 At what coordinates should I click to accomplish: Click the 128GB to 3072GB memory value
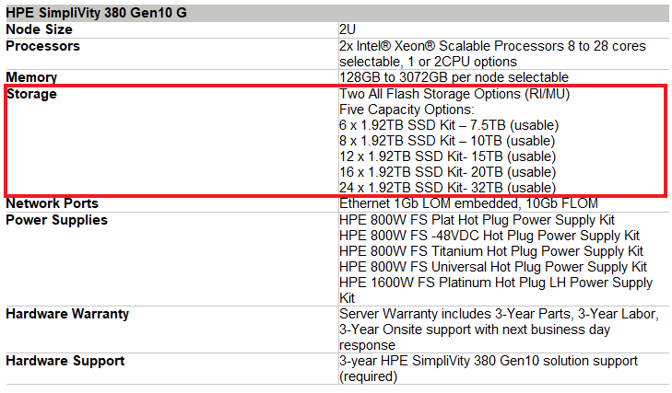point(454,77)
